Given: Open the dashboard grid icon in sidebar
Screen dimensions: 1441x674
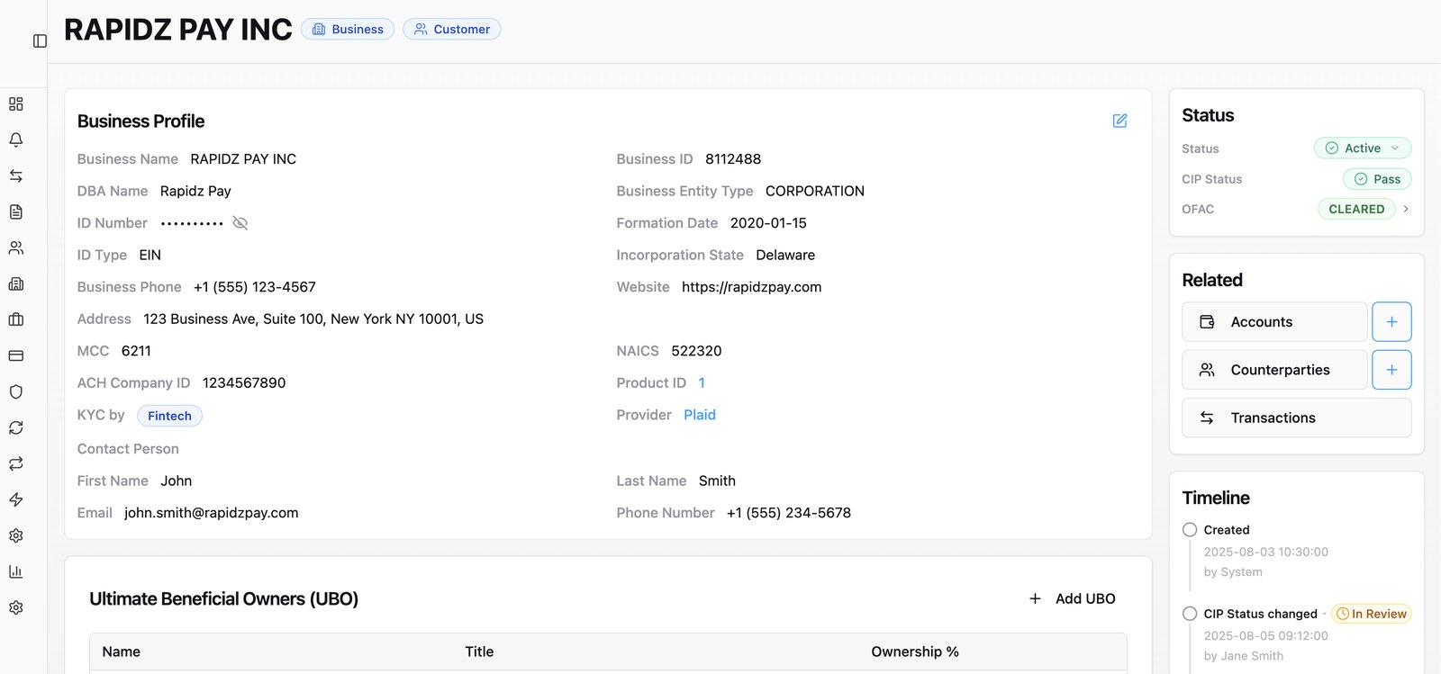Looking at the screenshot, I should point(16,104).
